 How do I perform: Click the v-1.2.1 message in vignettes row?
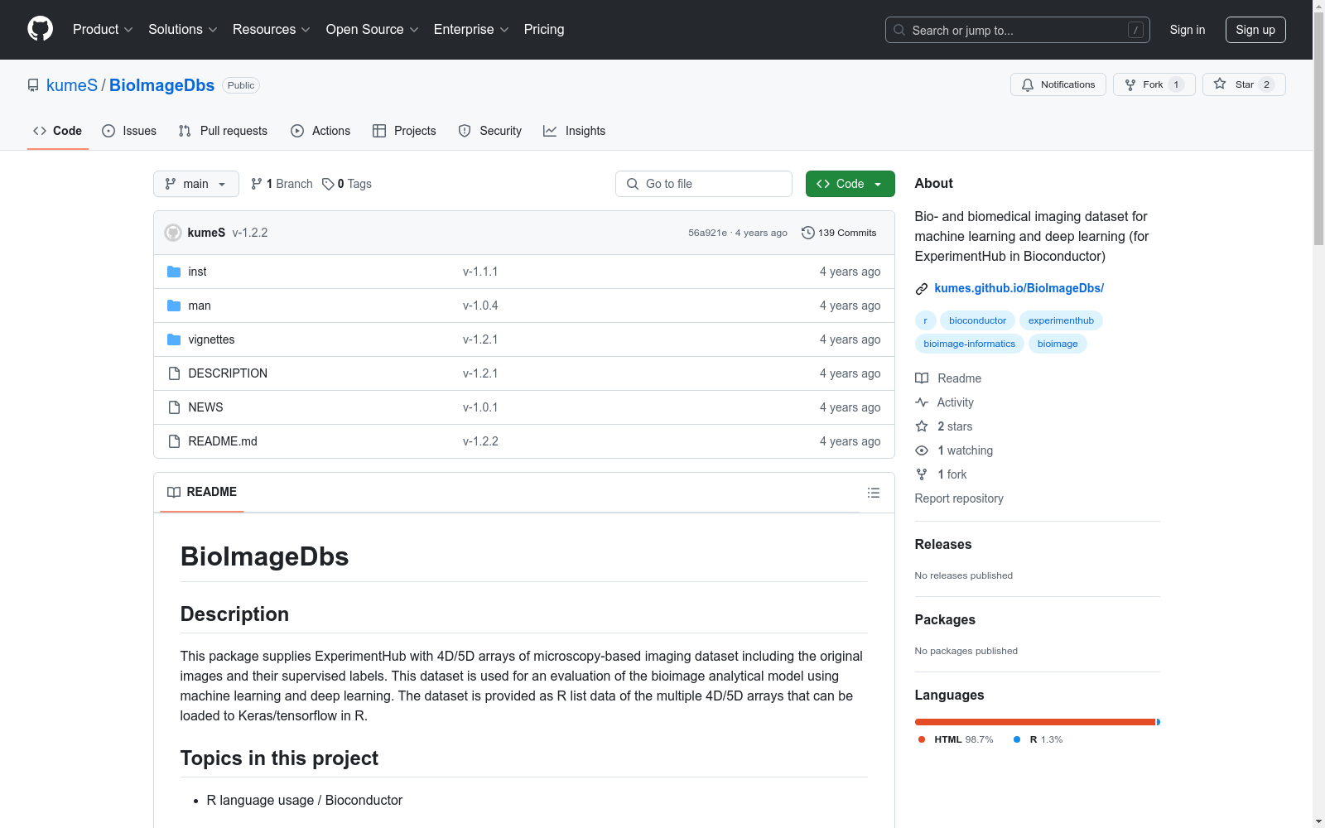(x=480, y=339)
